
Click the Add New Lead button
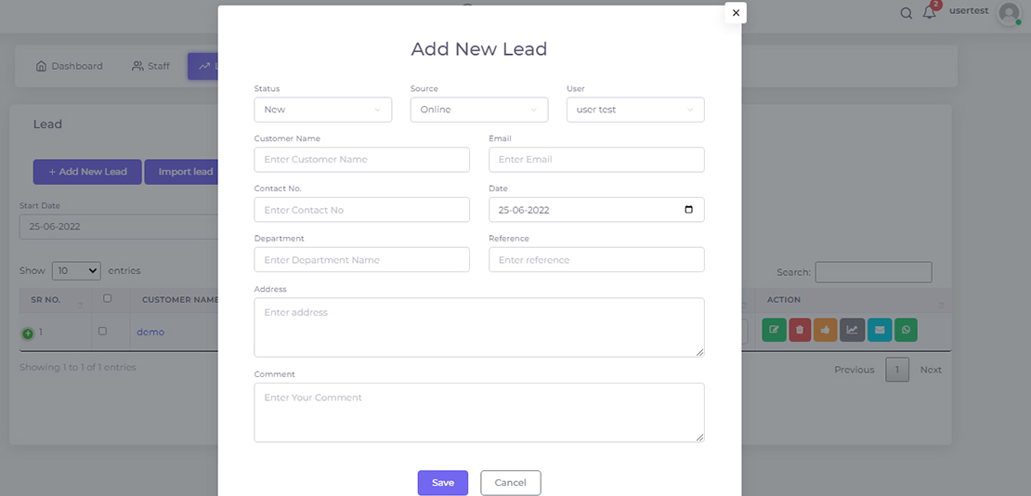point(87,172)
